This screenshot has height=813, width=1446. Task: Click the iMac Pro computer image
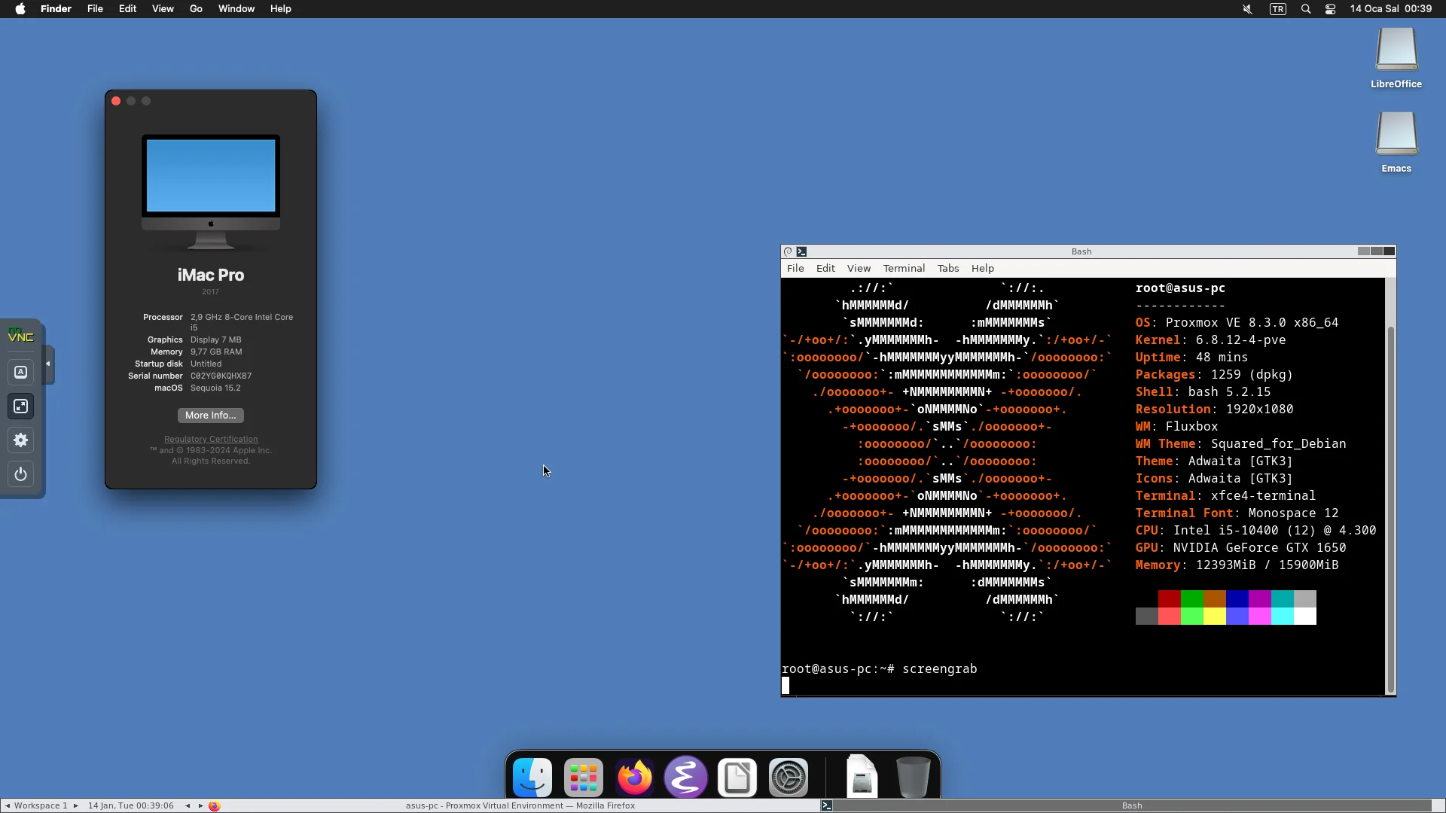tap(211, 192)
